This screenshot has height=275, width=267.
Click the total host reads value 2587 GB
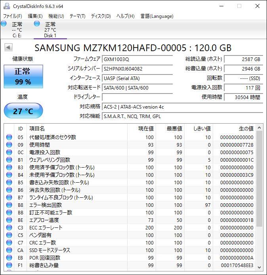(x=244, y=59)
